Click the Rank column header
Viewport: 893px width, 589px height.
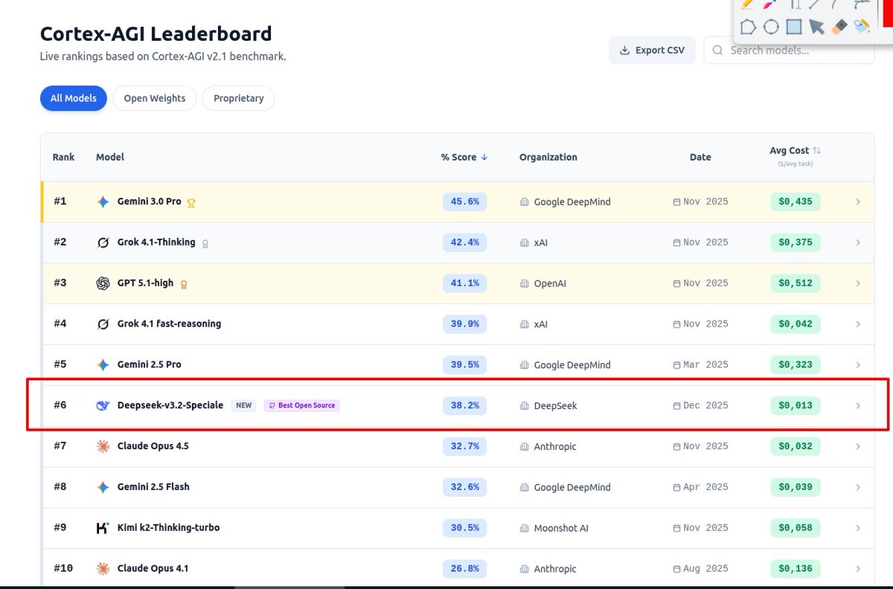point(63,157)
